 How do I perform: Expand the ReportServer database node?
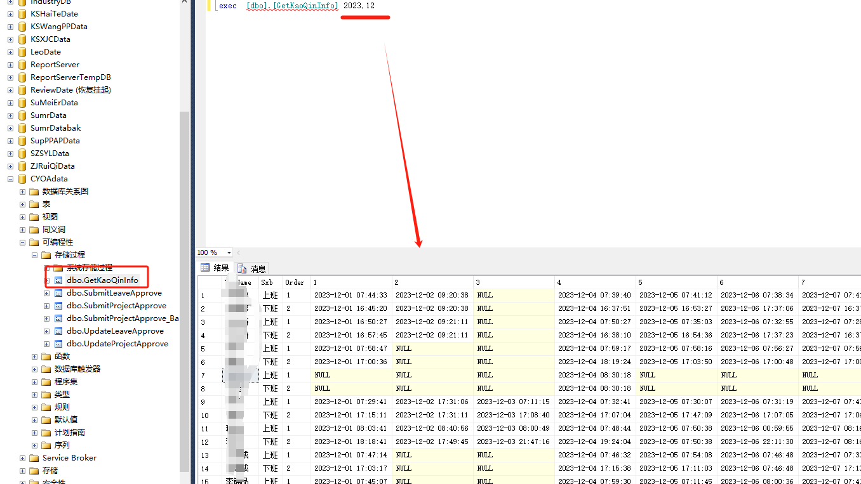pyautogui.click(x=10, y=65)
